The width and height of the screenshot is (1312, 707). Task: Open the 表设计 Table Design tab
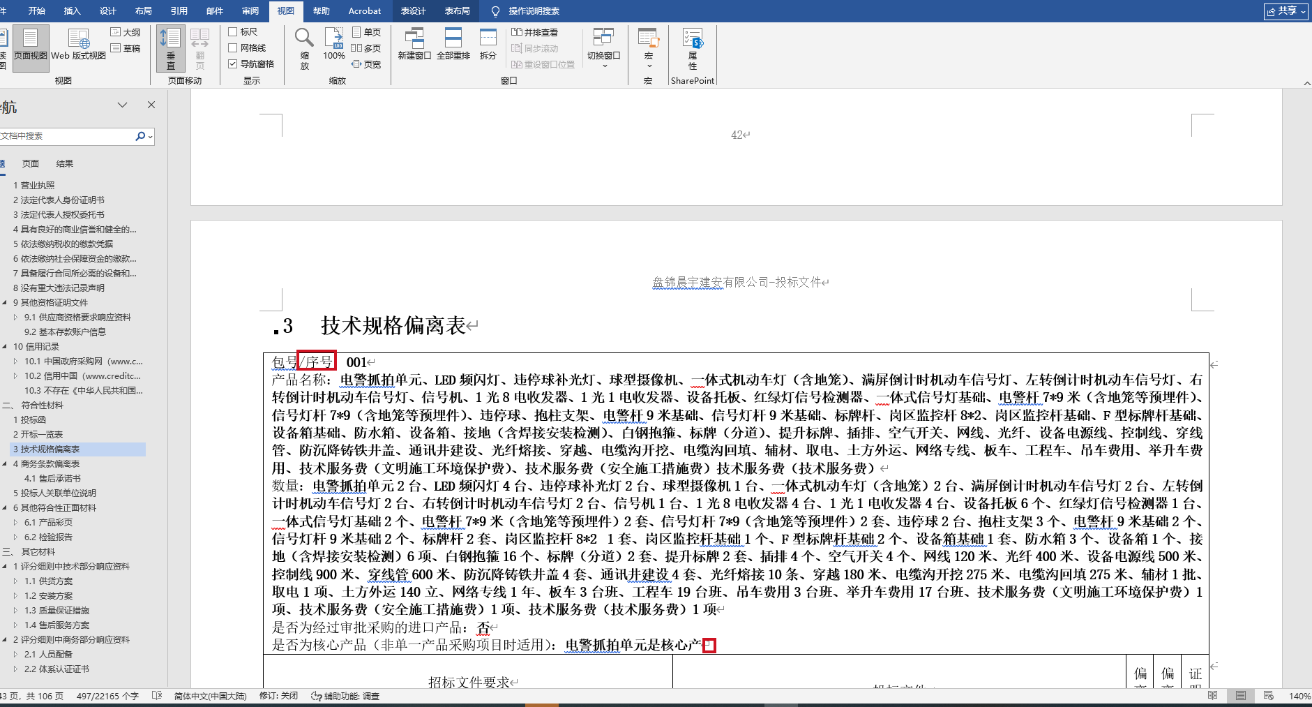click(x=414, y=11)
